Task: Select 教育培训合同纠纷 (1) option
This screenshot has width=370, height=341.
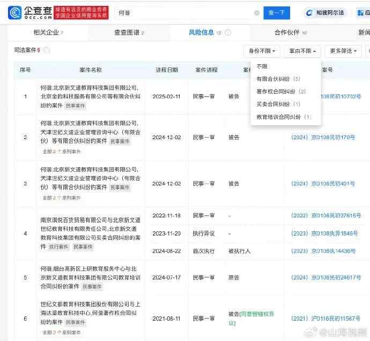Action: coord(284,117)
